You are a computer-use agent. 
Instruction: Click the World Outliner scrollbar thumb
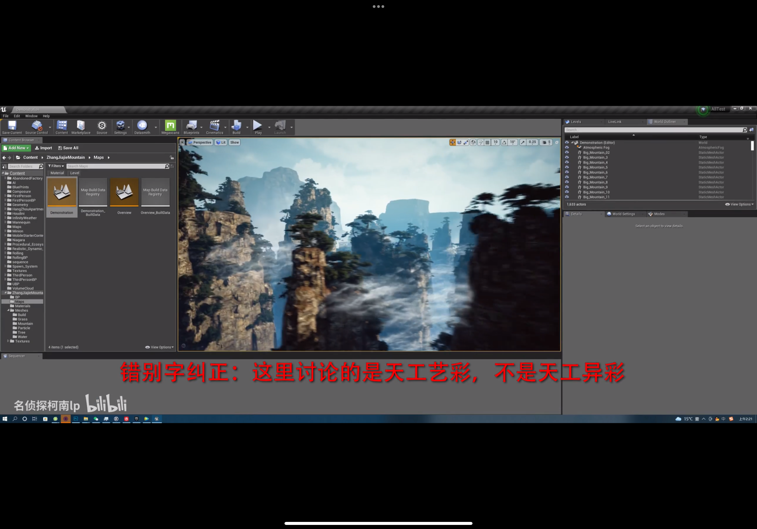752,146
